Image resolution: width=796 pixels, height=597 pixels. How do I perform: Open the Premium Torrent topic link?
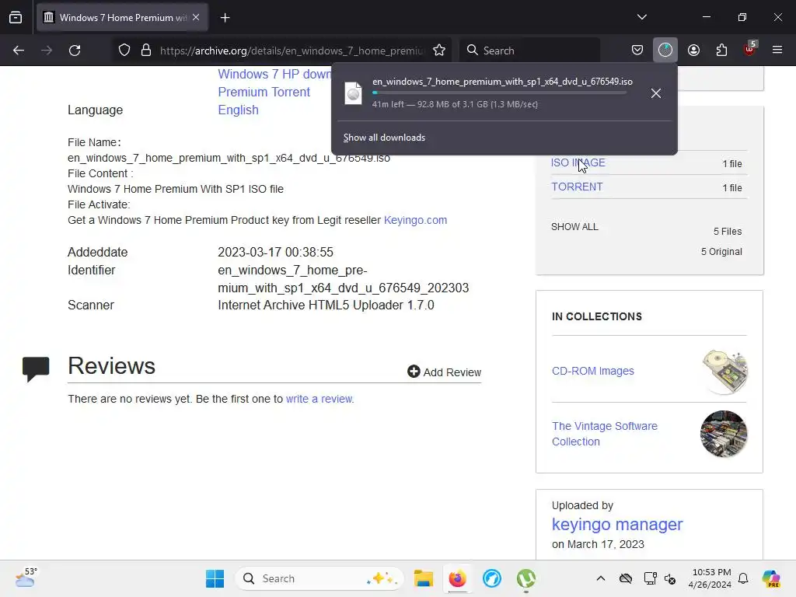[x=264, y=92]
